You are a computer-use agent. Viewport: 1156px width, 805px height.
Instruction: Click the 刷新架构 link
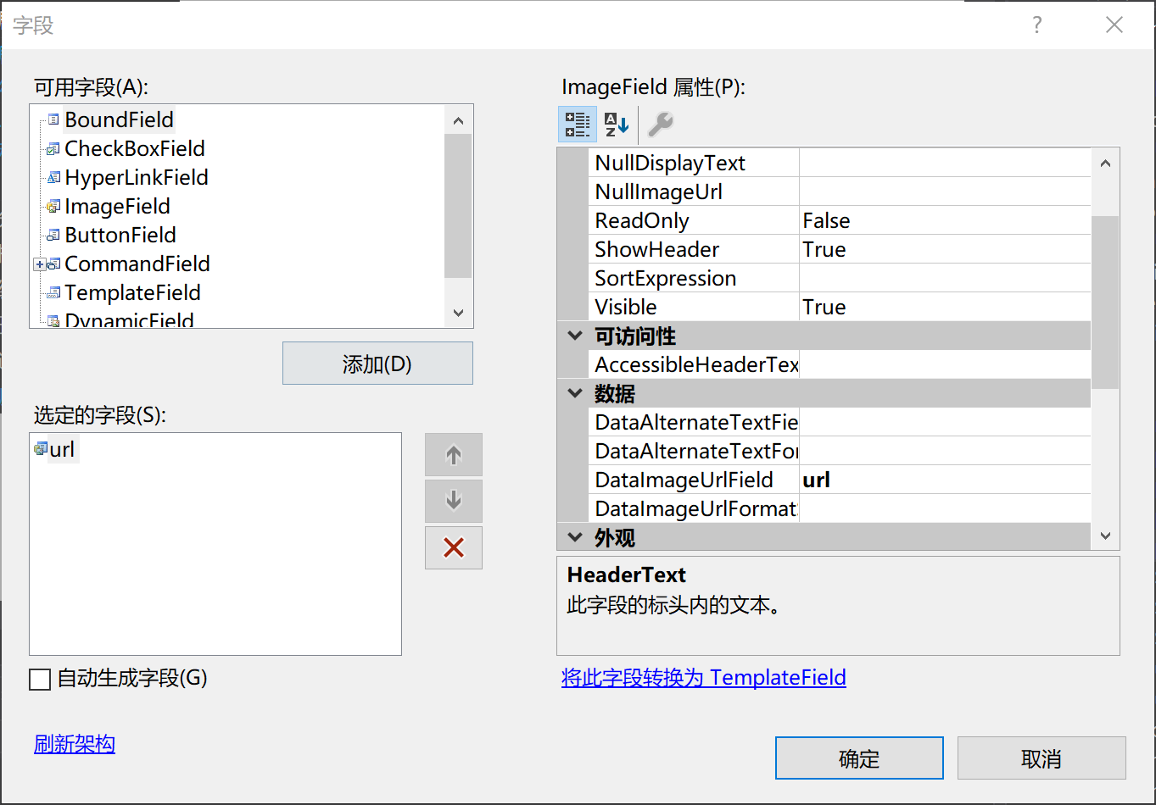[75, 744]
